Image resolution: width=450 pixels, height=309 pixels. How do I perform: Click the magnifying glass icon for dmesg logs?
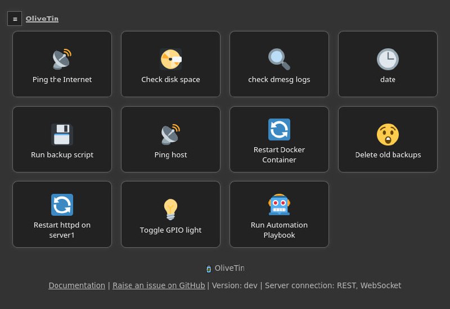[279, 59]
